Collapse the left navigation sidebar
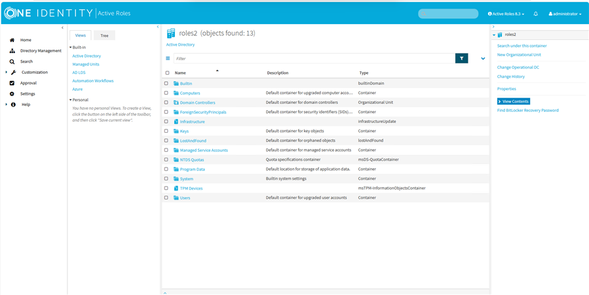 click(62, 27)
